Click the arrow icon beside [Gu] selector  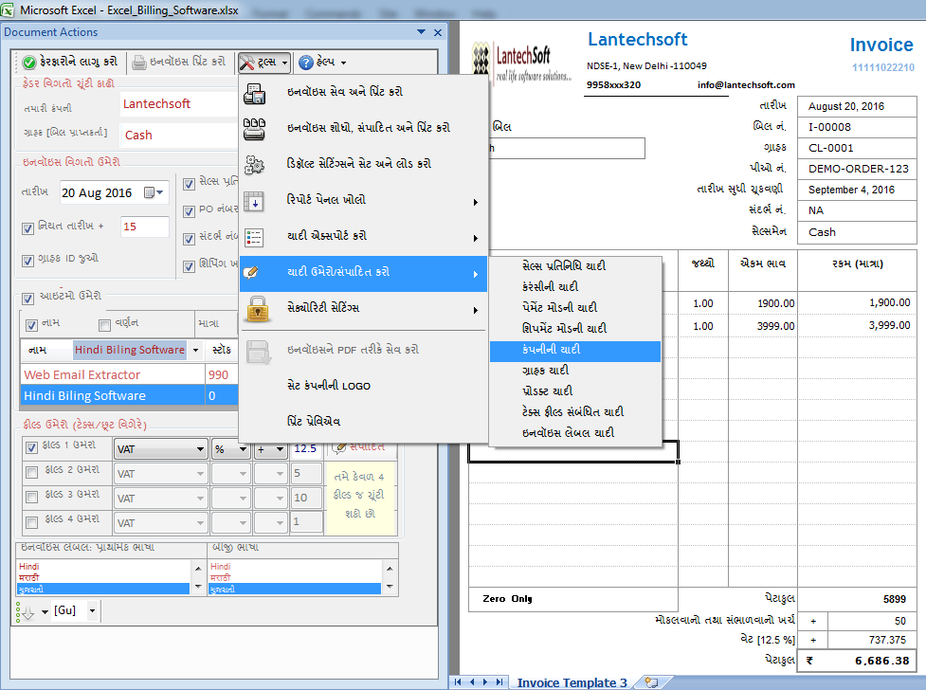pyautogui.click(x=26, y=612)
